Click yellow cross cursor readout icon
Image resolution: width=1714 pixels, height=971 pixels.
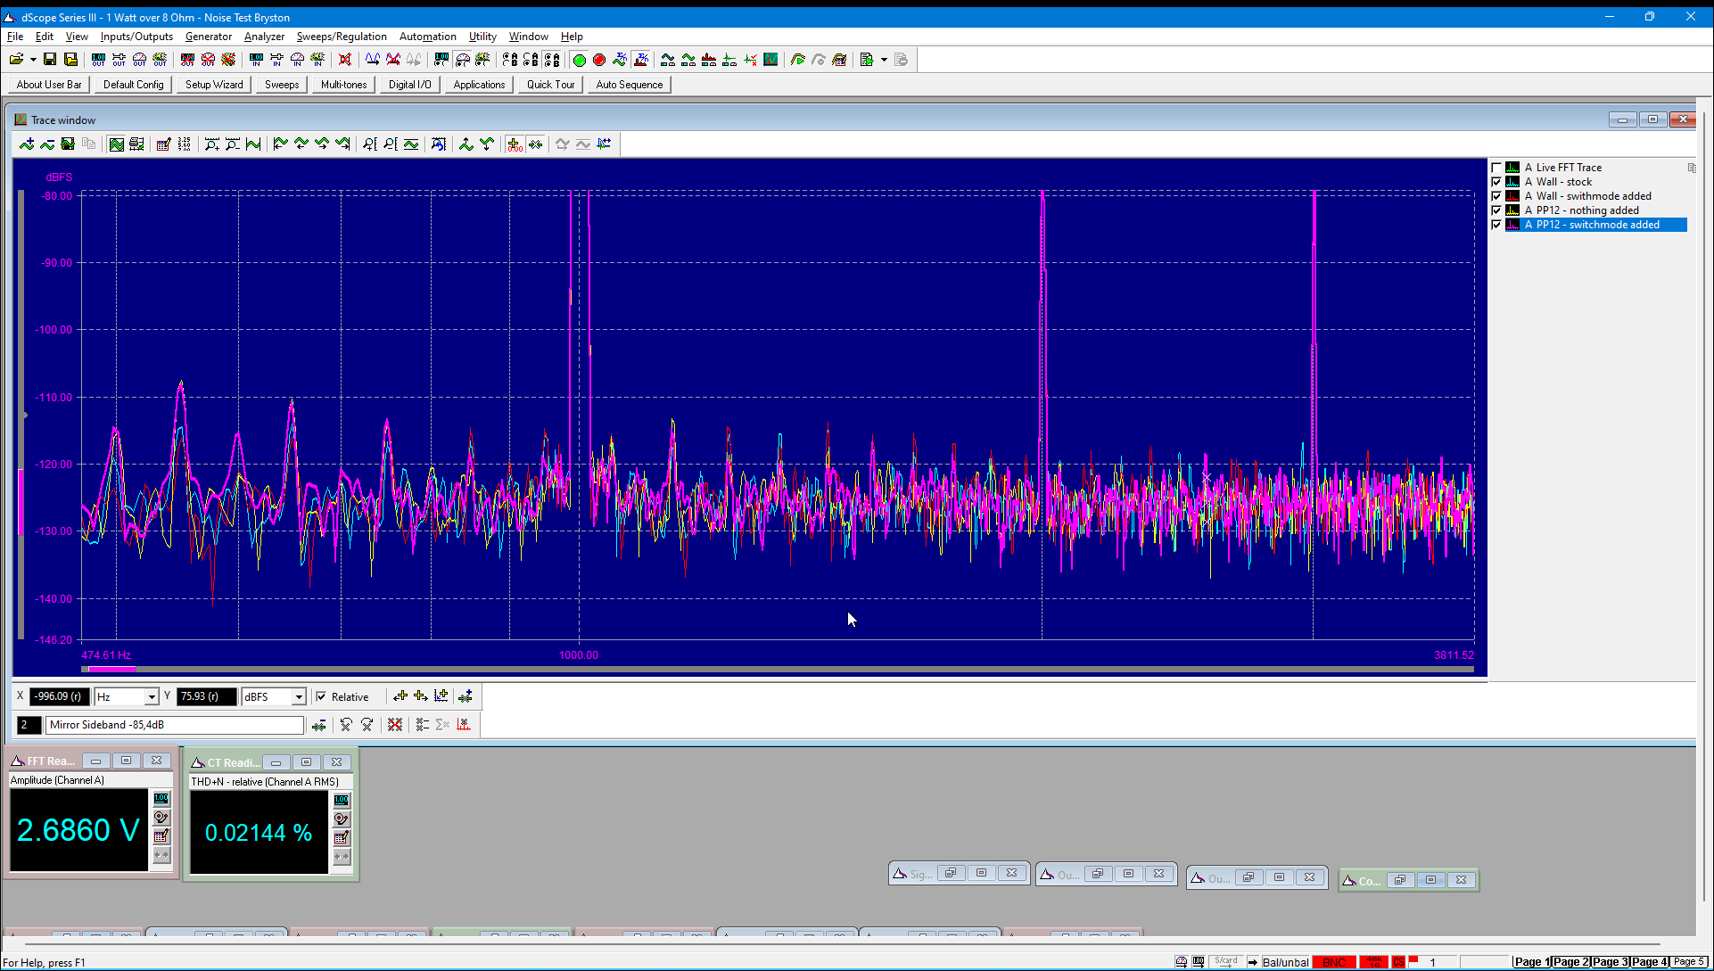coord(515,144)
